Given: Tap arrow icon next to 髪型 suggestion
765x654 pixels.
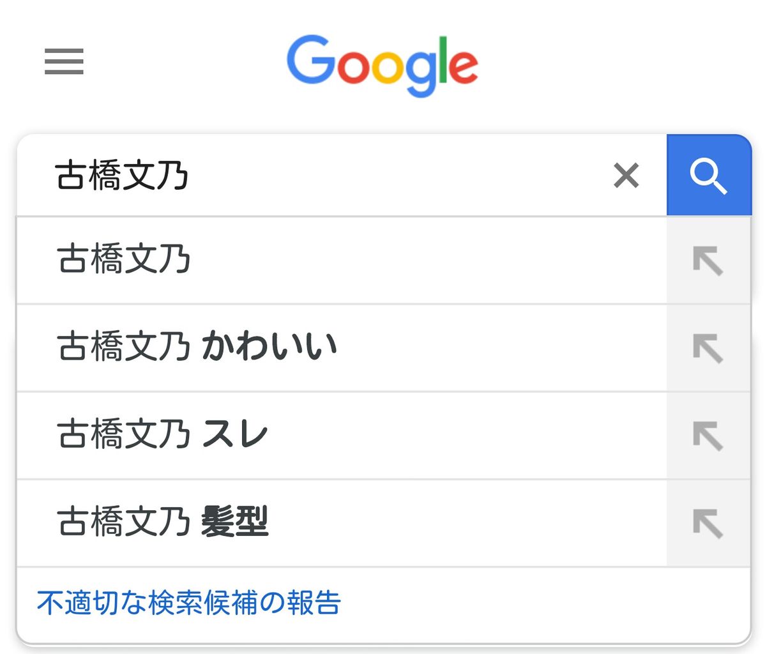Looking at the screenshot, I should (x=708, y=524).
